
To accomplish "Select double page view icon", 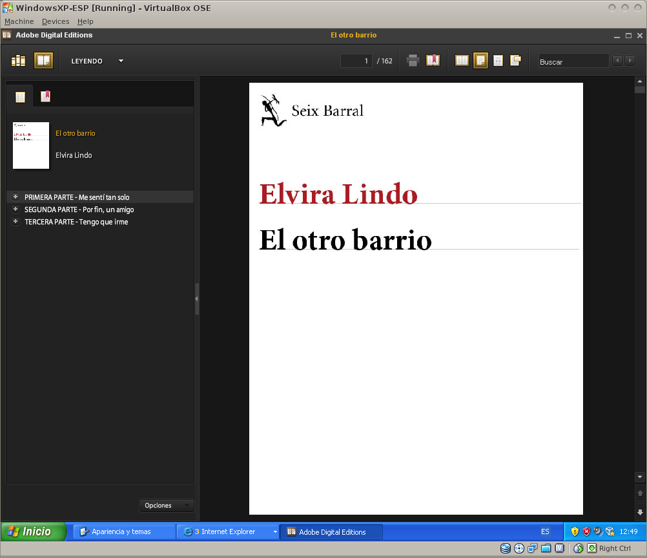I will (462, 61).
